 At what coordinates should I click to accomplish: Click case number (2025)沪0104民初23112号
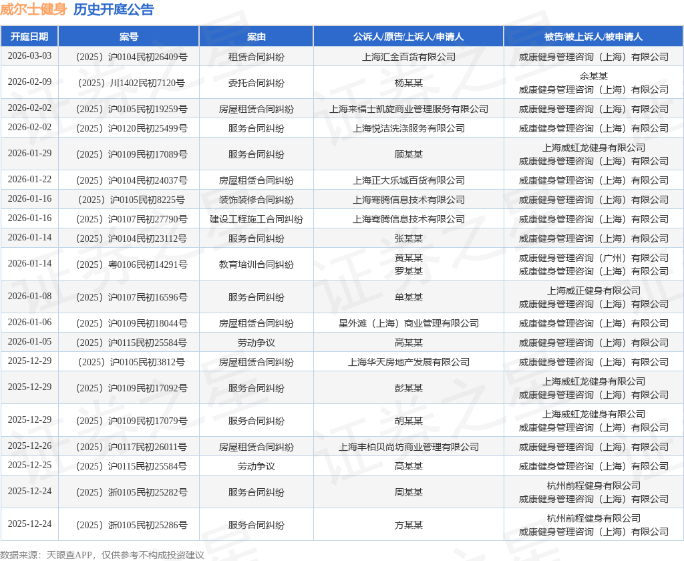[x=132, y=238]
